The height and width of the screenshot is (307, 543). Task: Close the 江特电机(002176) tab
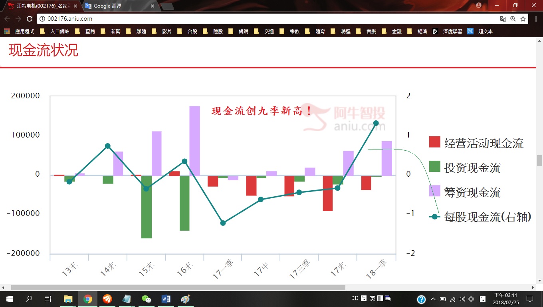click(75, 6)
